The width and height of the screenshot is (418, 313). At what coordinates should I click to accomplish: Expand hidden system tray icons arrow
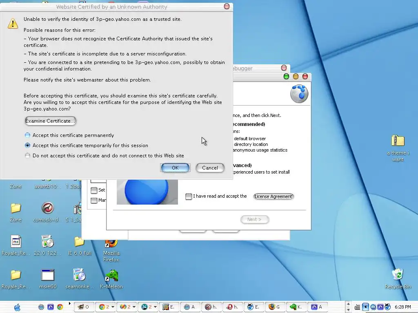coord(365,307)
